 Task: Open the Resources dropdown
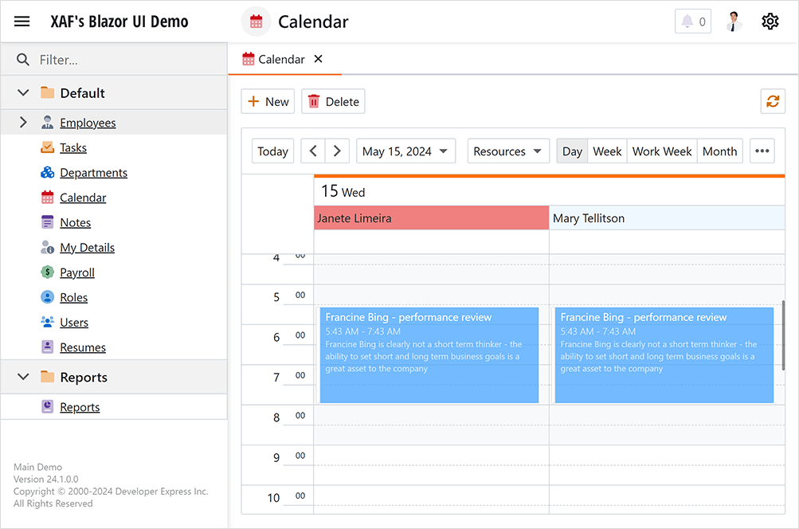pyautogui.click(x=507, y=151)
